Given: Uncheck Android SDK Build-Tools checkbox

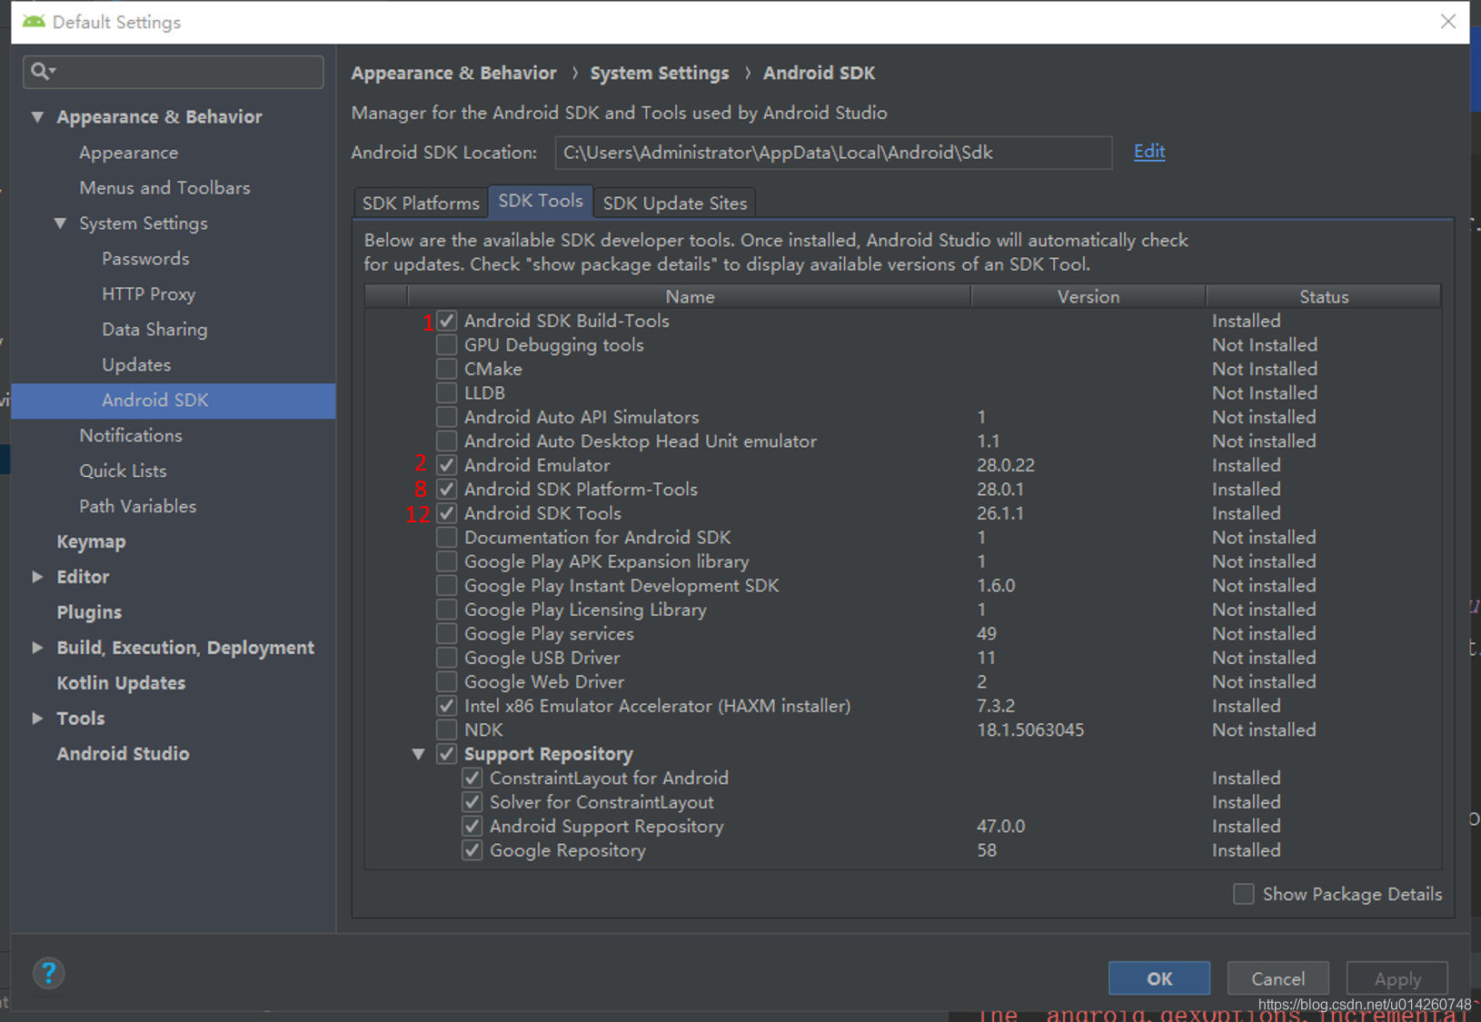Looking at the screenshot, I should [446, 321].
